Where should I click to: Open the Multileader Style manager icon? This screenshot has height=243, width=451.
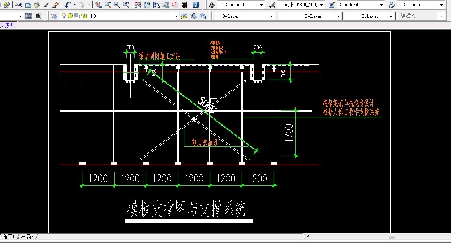click(392, 5)
